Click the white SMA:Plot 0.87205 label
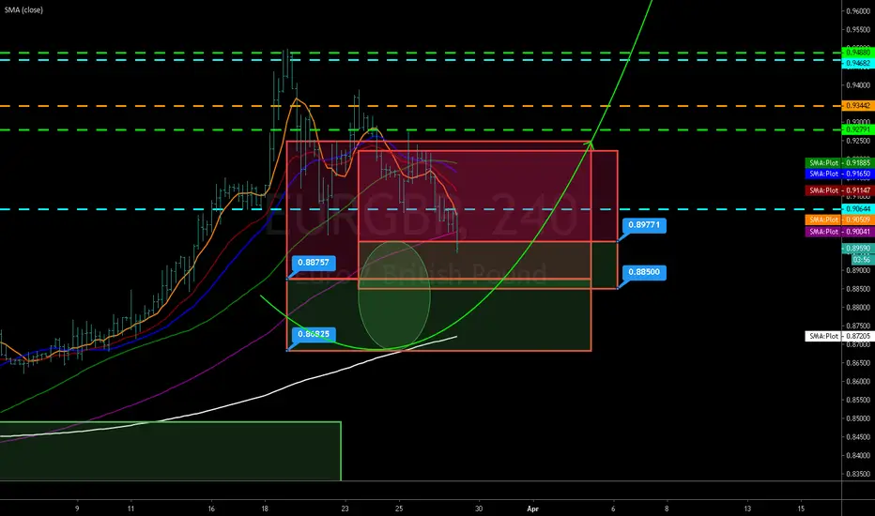 (838, 337)
